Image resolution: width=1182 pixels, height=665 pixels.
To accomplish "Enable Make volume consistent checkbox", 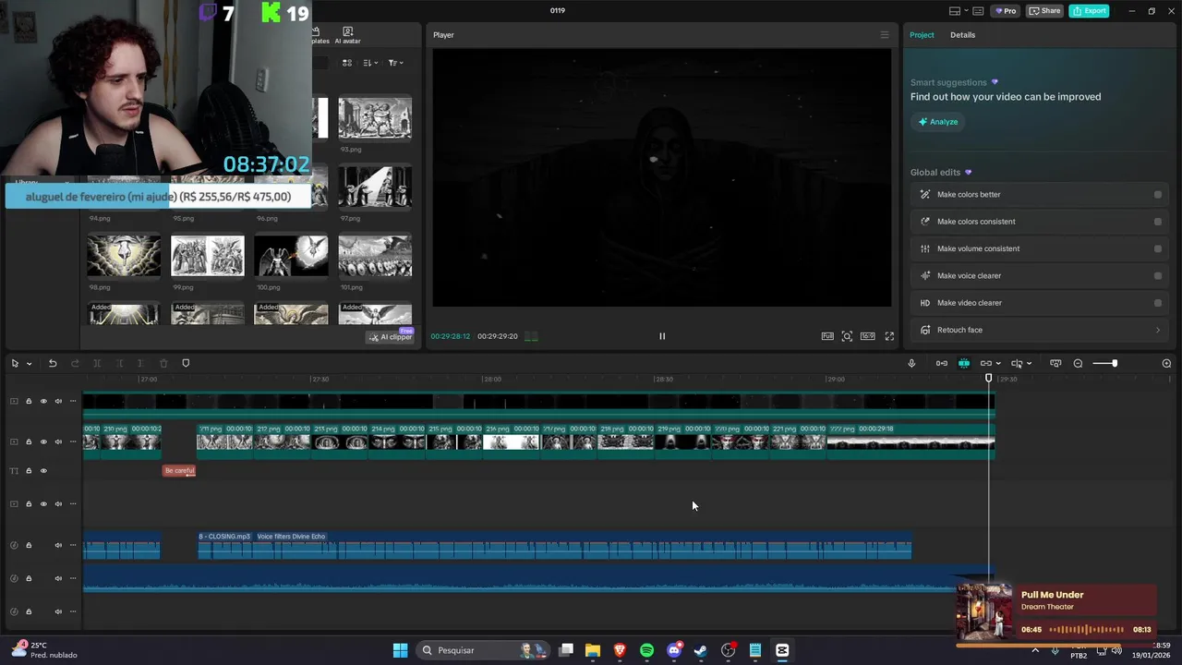I will tap(1158, 248).
